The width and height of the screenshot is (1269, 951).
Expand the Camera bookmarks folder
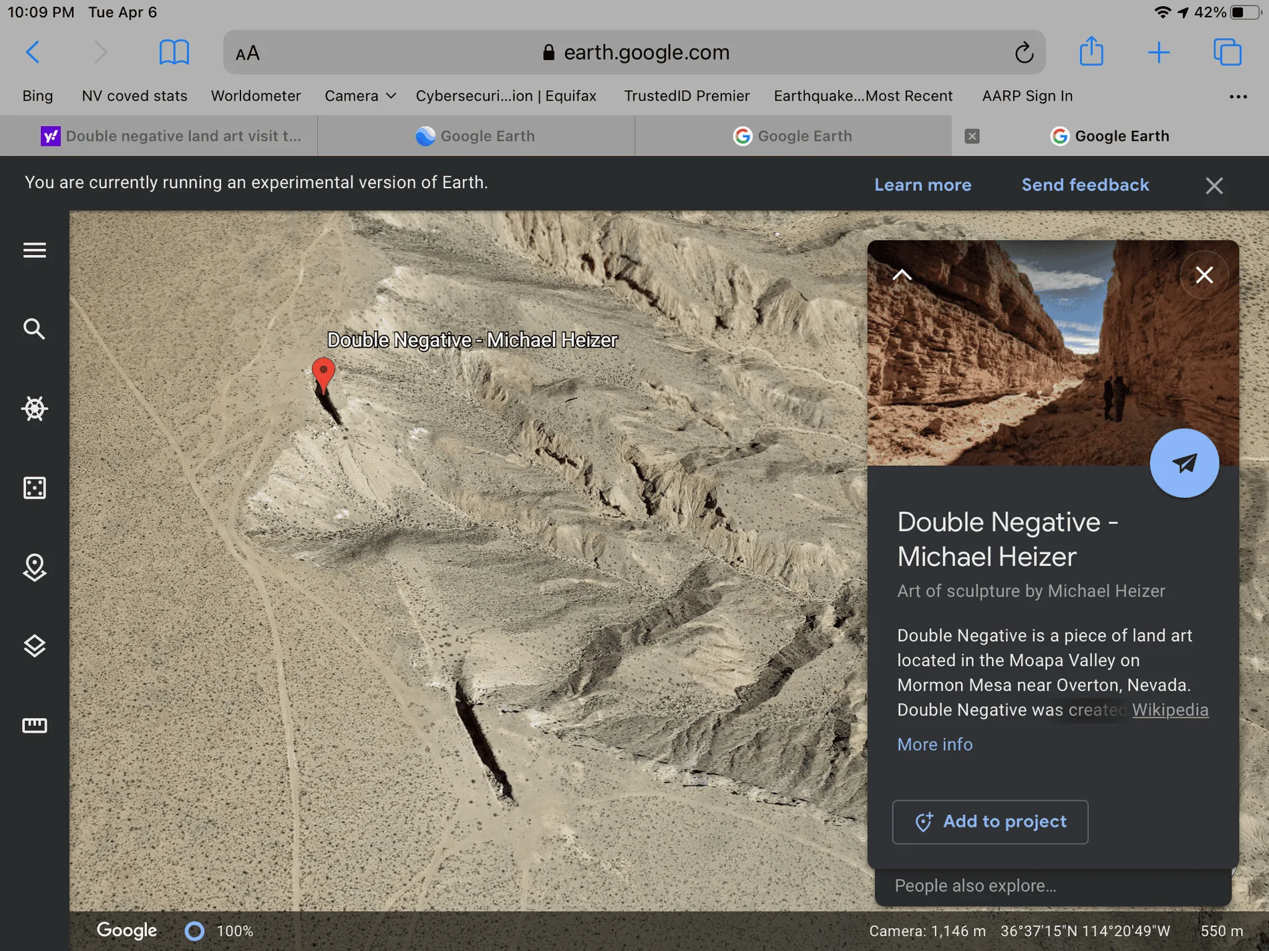[360, 96]
